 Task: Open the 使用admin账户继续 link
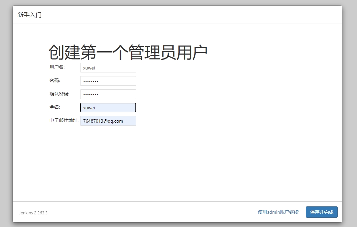tap(278, 212)
